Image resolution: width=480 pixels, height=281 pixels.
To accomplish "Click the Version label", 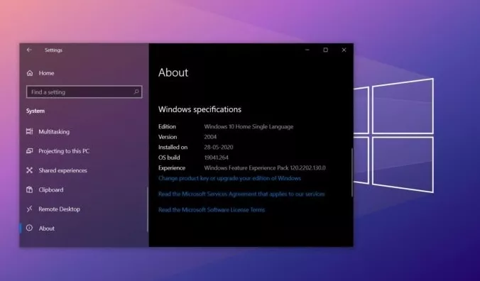I will [x=168, y=137].
